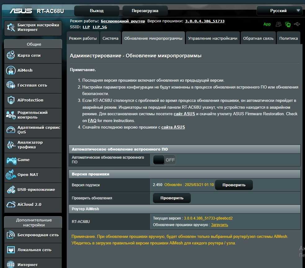Open Родительский контроль menu item

point(33,115)
